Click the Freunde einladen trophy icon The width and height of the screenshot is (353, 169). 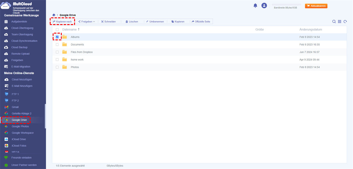[x=6, y=158]
